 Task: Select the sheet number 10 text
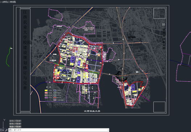(x=163, y=24)
